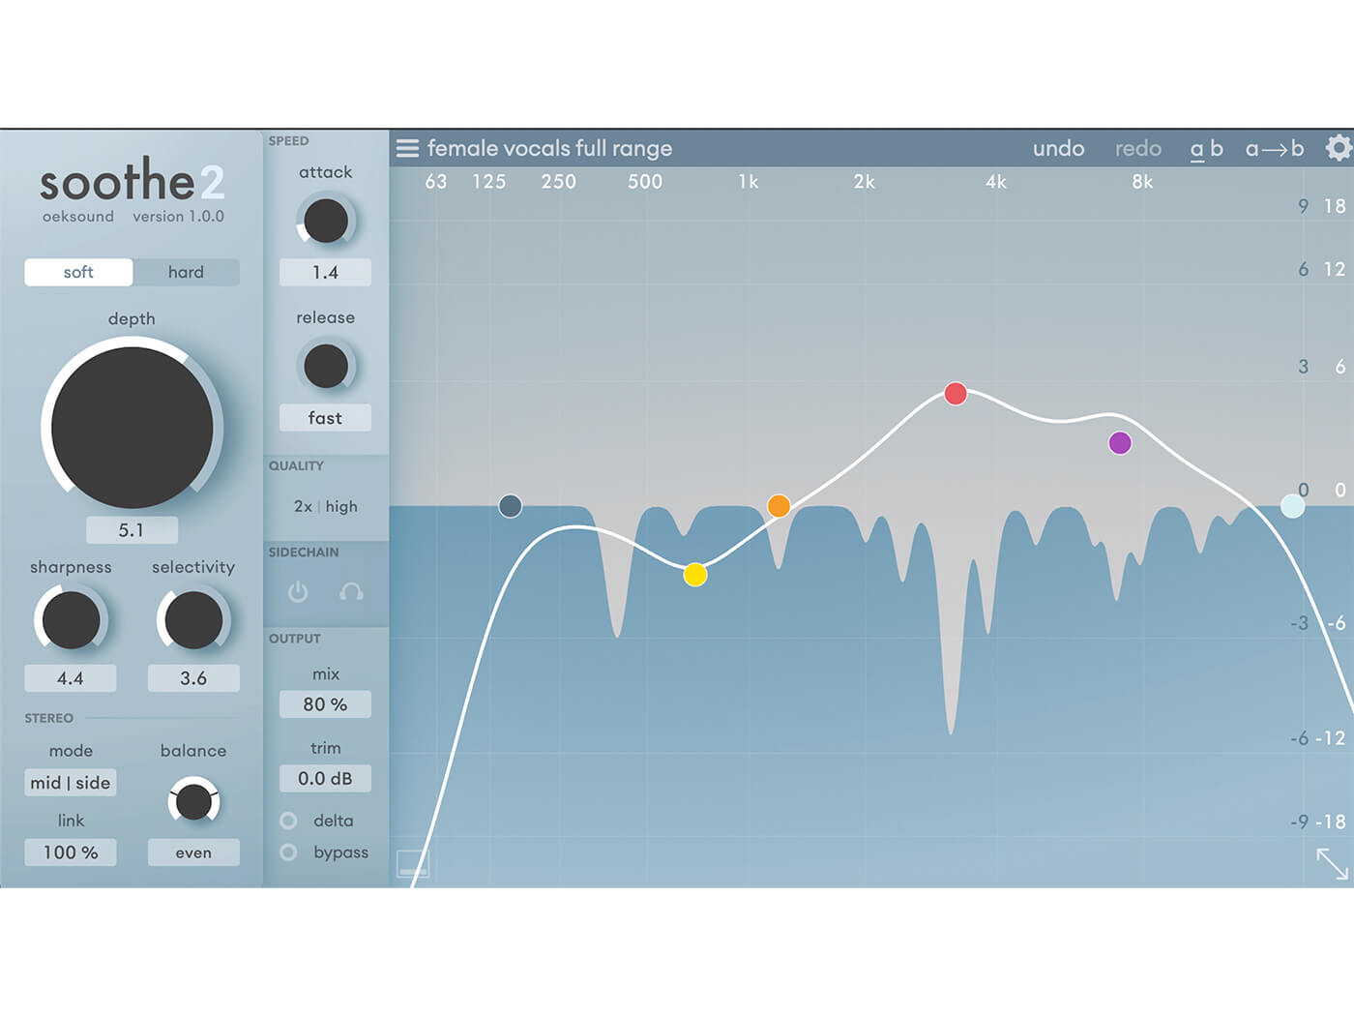The width and height of the screenshot is (1354, 1016).
Task: Change quality from 2x high
Action: (x=325, y=506)
